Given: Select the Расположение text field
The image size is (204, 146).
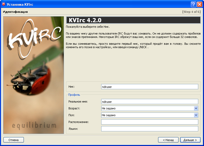Looking at the screenshot, I should coord(149,122).
